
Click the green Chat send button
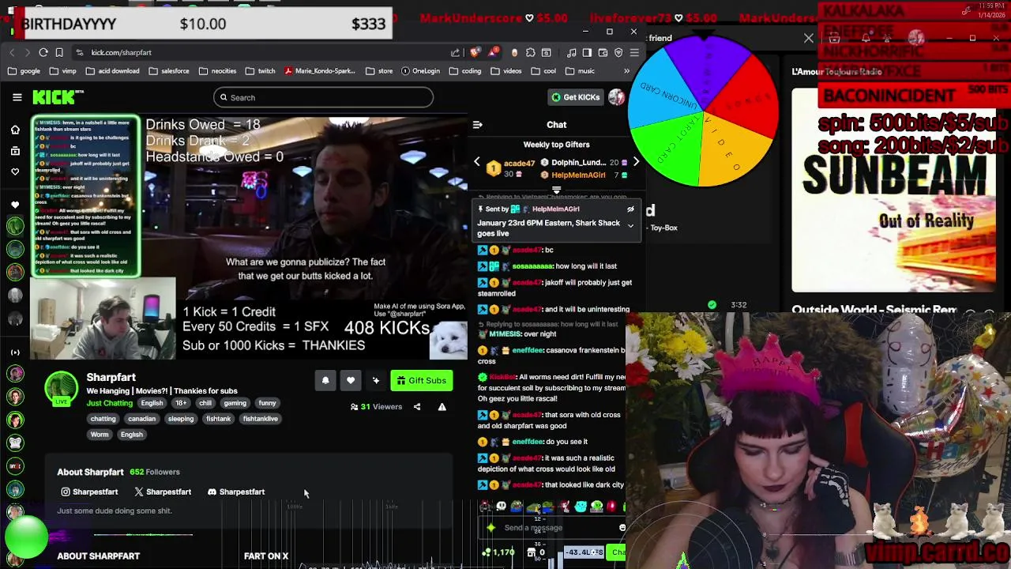(618, 552)
